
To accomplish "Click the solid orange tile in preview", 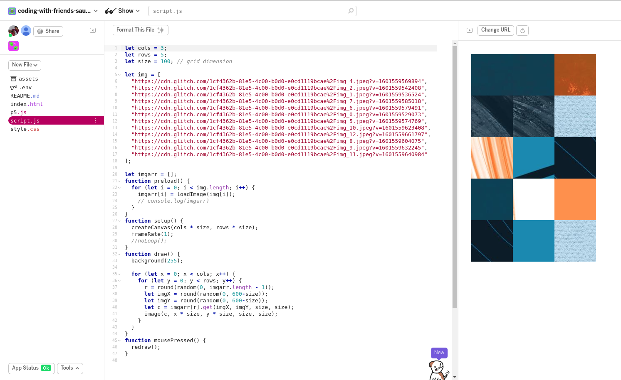I will (575, 199).
